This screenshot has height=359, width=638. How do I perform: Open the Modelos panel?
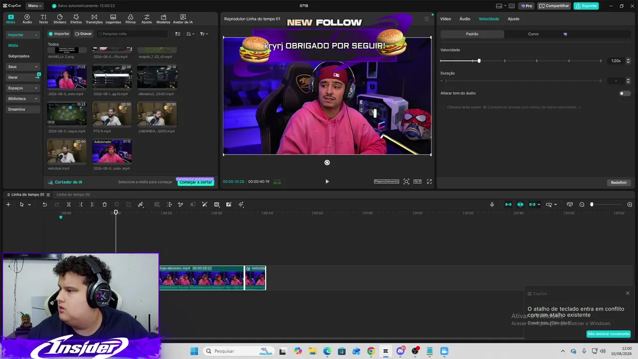tap(163, 19)
